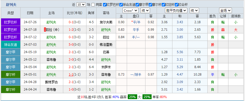Click the 40% win rate value
This screenshot has height=101, width=245.
click(116, 97)
